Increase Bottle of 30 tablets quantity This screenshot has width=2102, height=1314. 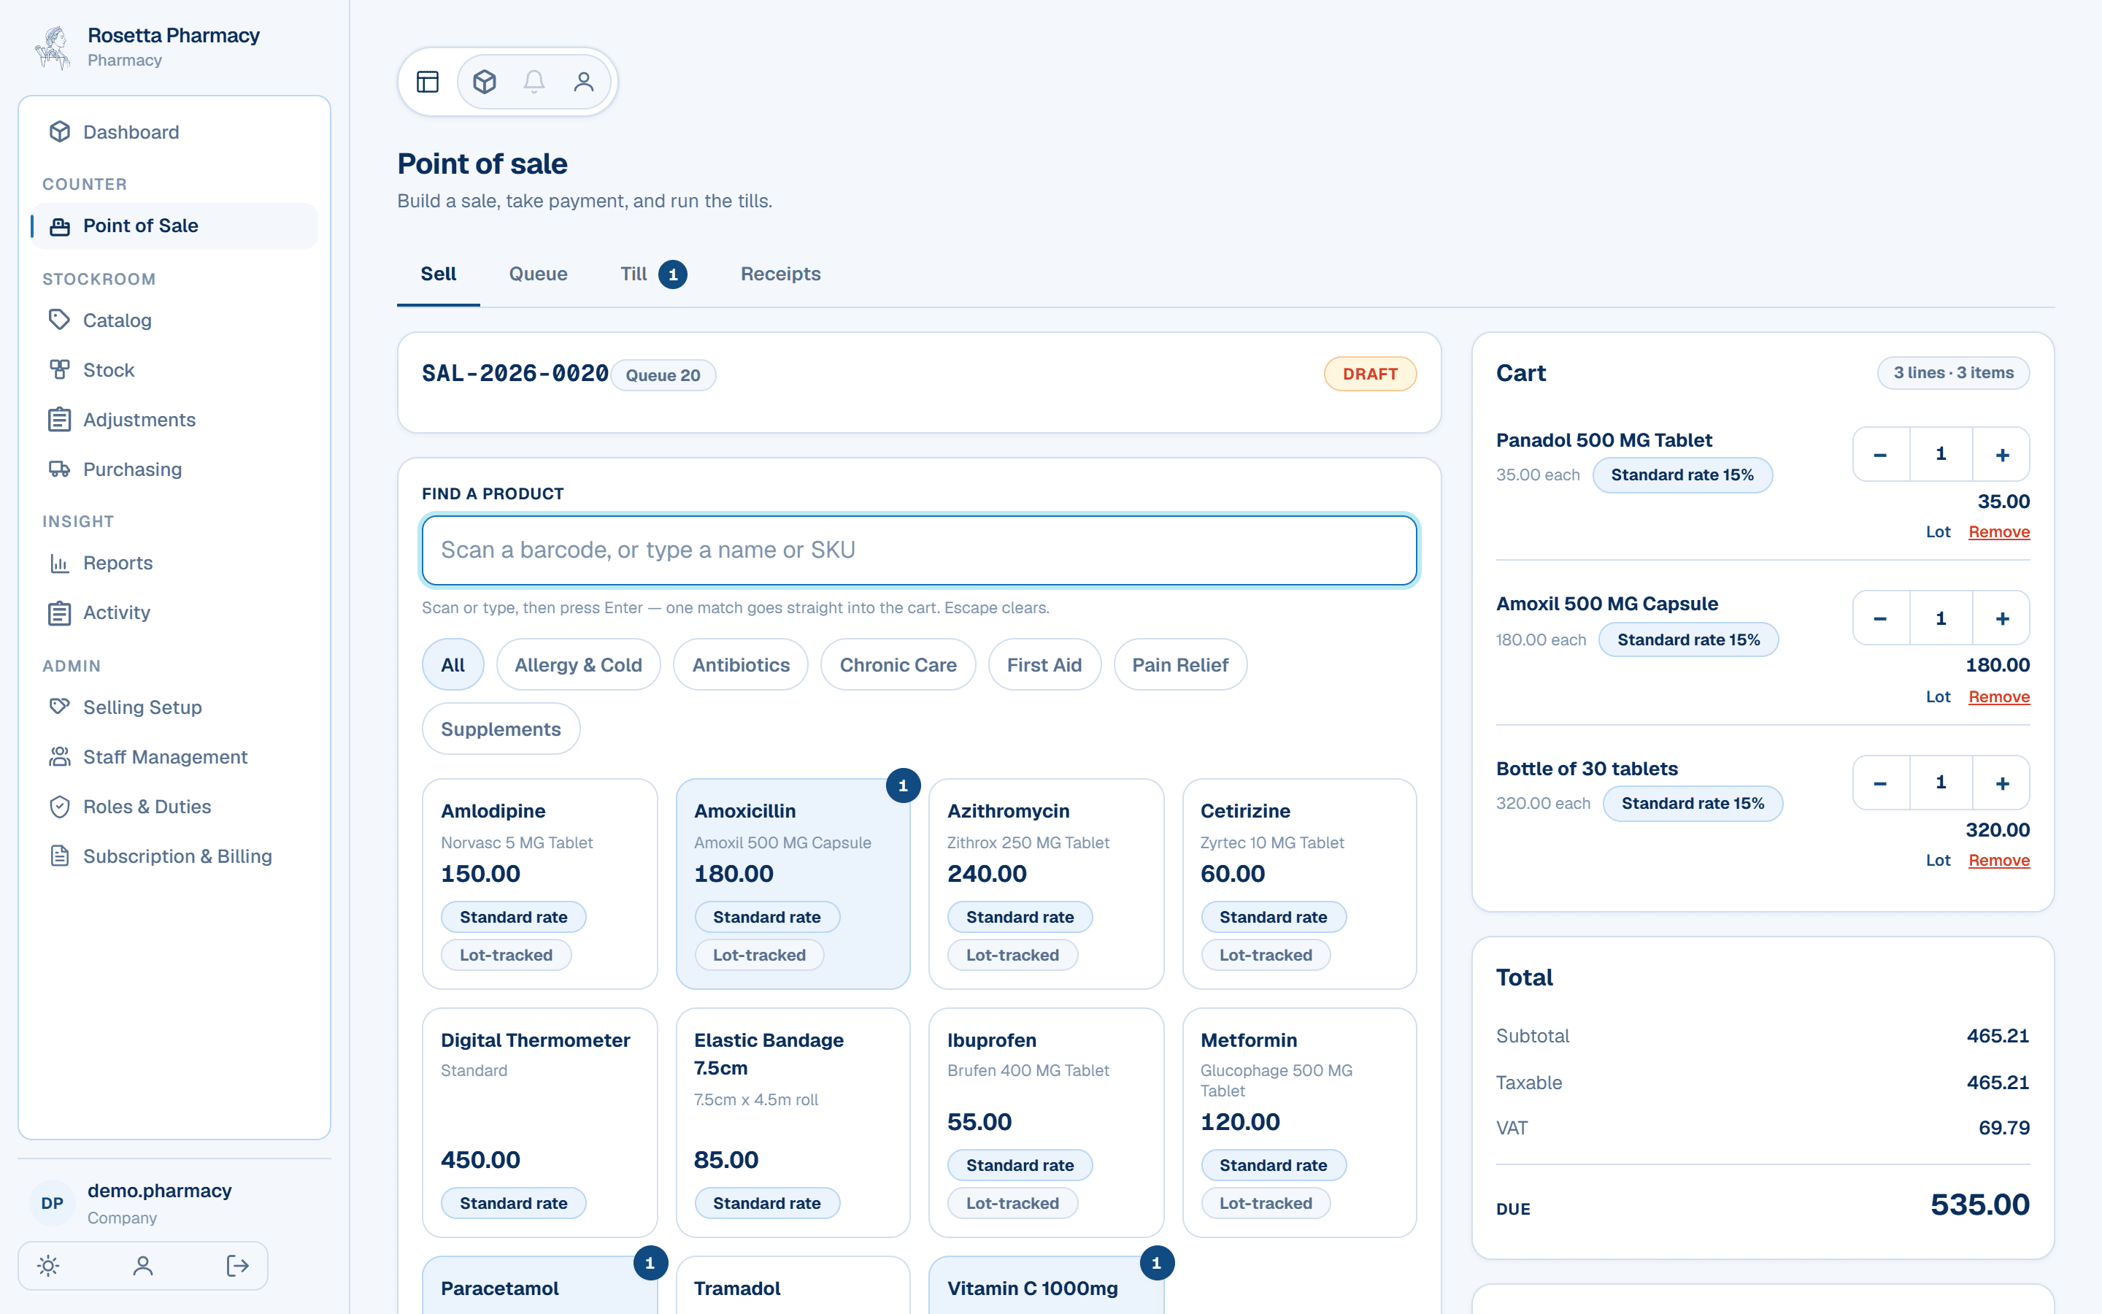(2002, 783)
